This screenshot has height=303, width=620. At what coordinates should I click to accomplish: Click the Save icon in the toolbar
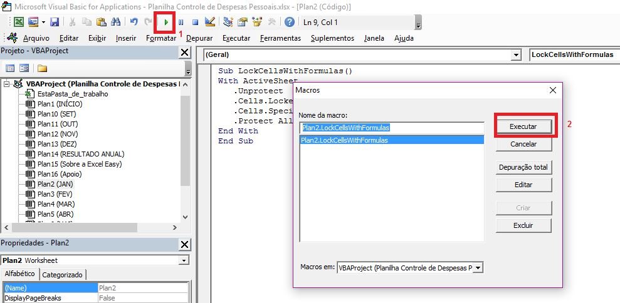[x=55, y=22]
